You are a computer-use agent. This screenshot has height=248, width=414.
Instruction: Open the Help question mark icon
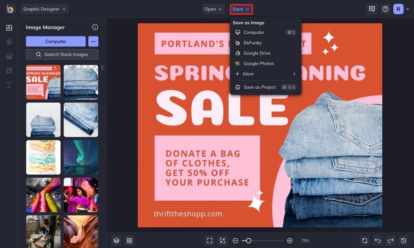(385, 9)
